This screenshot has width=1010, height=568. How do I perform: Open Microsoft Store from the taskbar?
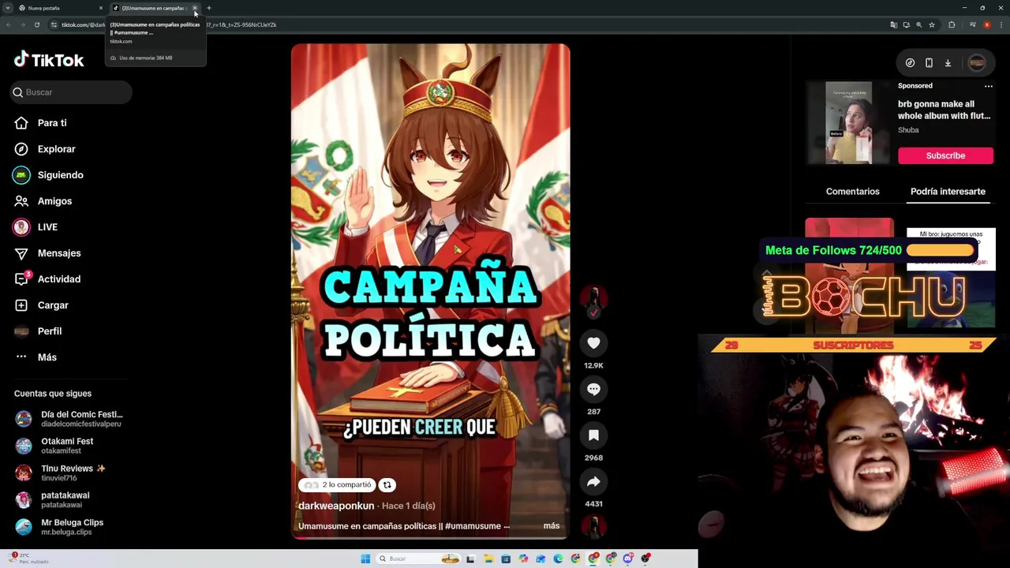click(506, 559)
